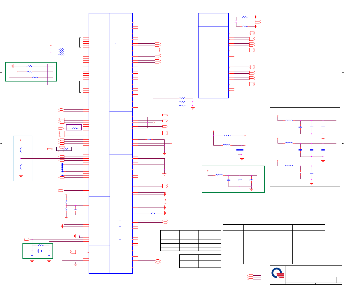Select bottom resistor in green and purple box
The height and width of the screenshot is (287, 344).
point(35,77)
